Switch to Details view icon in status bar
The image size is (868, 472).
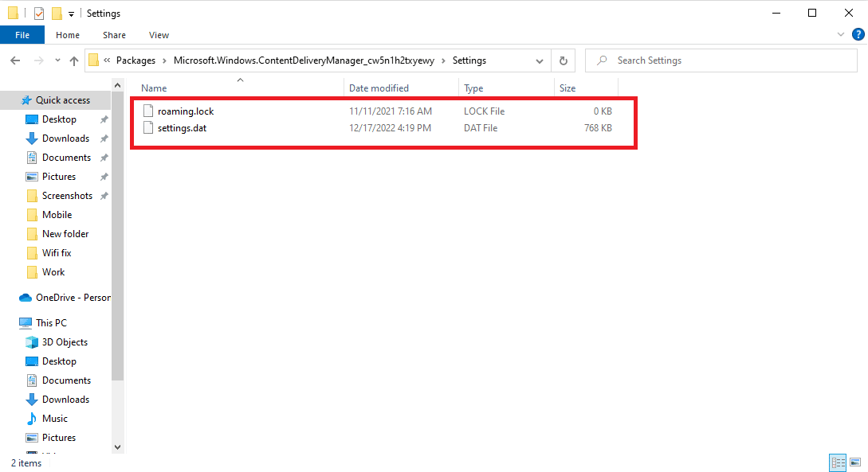tap(838, 462)
